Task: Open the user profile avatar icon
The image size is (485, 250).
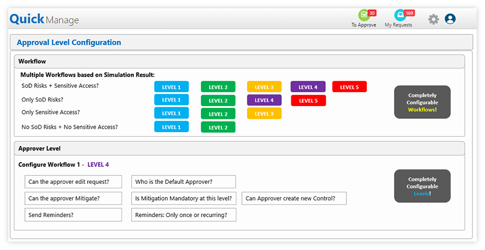Action: (450, 19)
